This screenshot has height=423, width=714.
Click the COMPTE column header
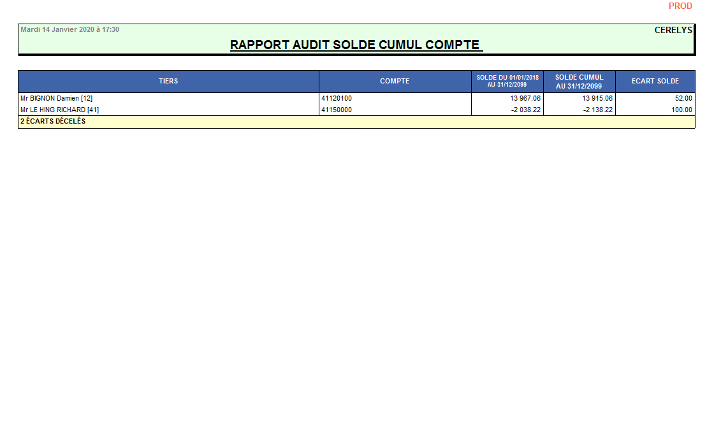[395, 82]
